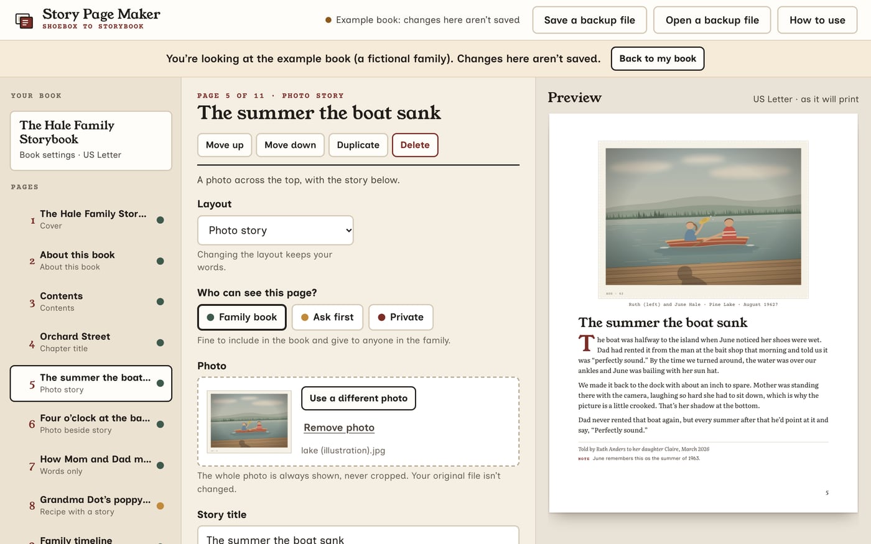This screenshot has height=544, width=871.
Task: Open page 6 Four o'clock photo beside story
Action: point(91,424)
